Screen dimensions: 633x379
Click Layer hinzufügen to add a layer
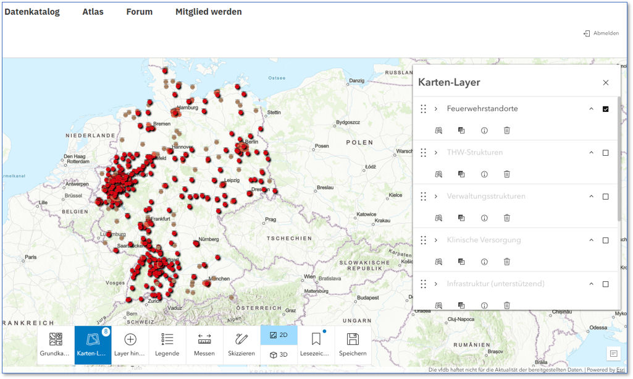[x=130, y=344]
